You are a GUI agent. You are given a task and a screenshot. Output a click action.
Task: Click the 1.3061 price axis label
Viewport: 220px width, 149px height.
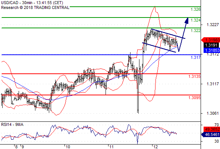(x=213, y=113)
